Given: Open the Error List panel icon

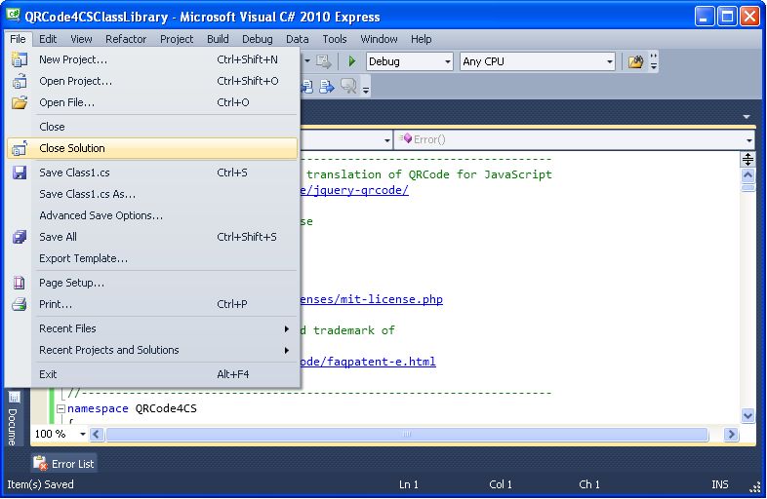Looking at the screenshot, I should coord(41,463).
